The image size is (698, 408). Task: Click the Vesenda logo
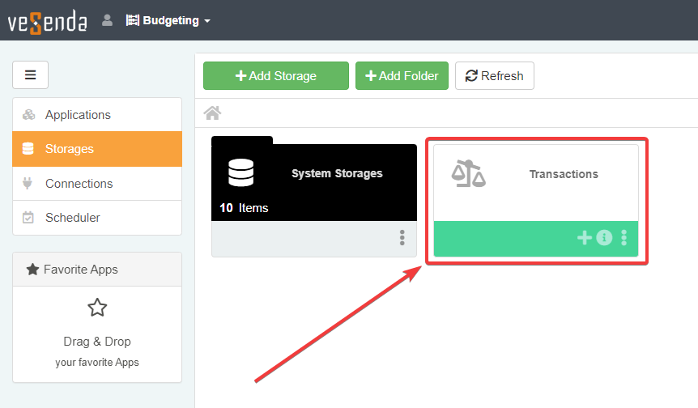47,20
